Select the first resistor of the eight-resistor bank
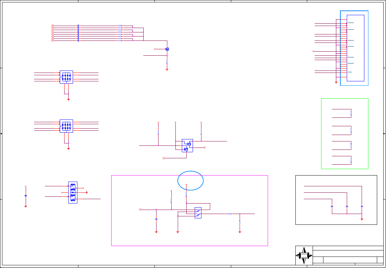388x268 pixels. point(120,26)
